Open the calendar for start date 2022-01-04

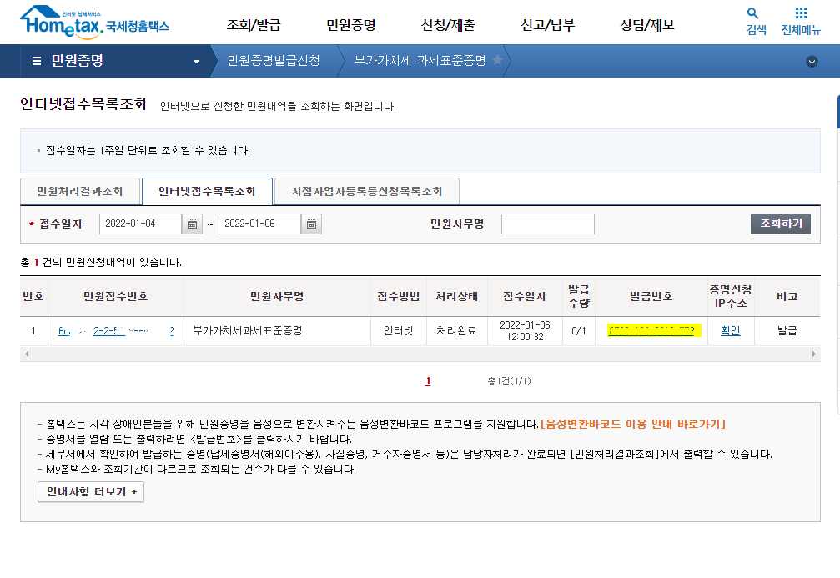pyautogui.click(x=192, y=224)
